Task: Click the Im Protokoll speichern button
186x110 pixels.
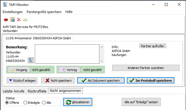Action: pyautogui.click(x=151, y=81)
